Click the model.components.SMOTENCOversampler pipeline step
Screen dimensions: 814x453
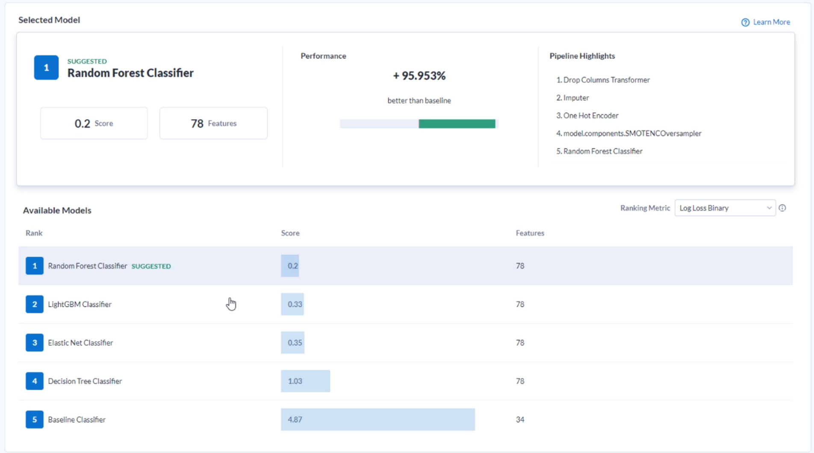[628, 133]
